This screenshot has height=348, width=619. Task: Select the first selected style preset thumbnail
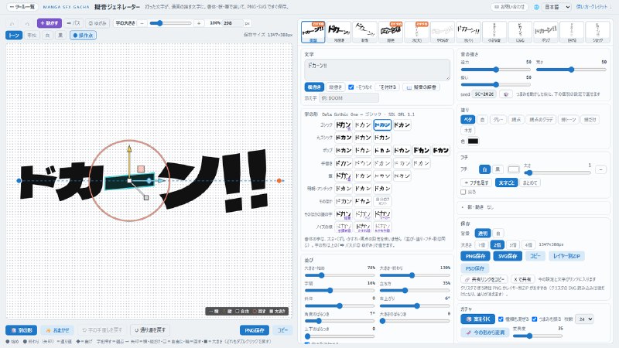click(x=313, y=32)
